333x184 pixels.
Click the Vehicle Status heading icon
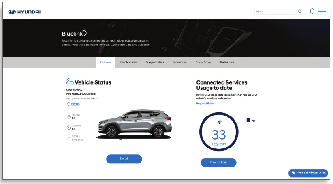tap(70, 81)
